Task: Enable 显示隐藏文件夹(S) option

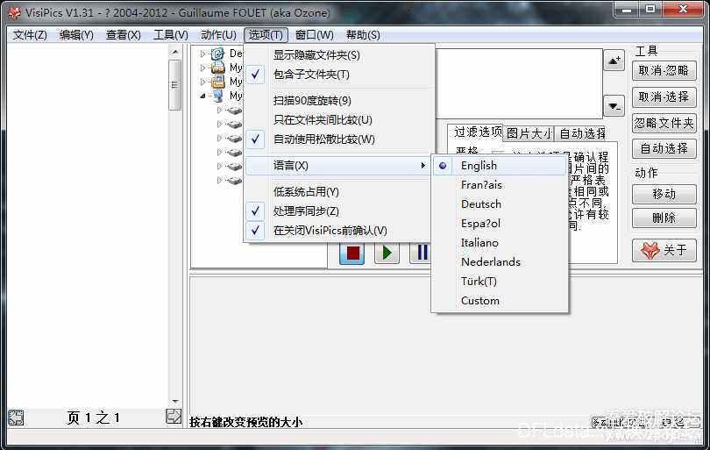Action: click(337, 55)
